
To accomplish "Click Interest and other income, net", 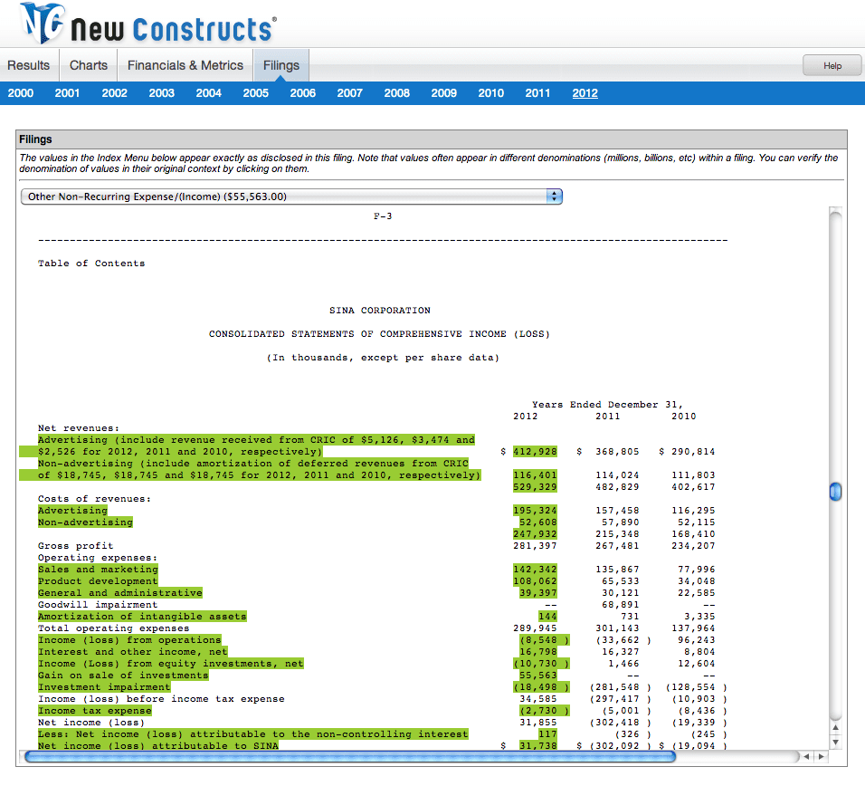I will point(133,652).
